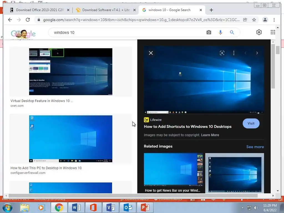Close the image preview panel
284x213 pixels.
151,53
